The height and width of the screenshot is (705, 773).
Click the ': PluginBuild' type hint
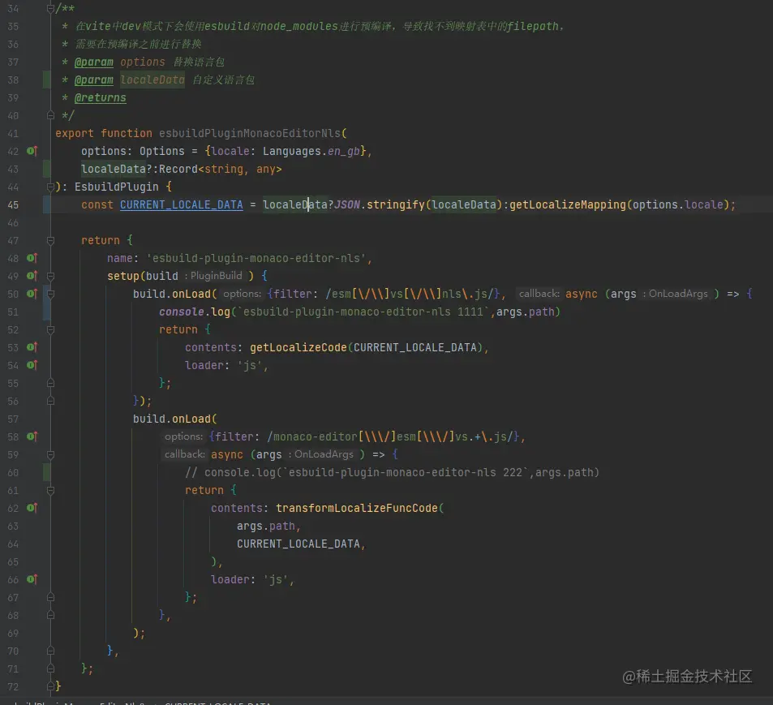pos(213,276)
